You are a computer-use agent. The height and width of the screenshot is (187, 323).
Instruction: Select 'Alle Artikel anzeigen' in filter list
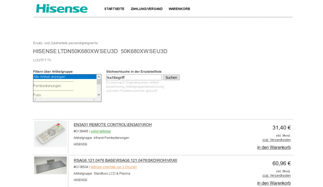(x=65, y=77)
